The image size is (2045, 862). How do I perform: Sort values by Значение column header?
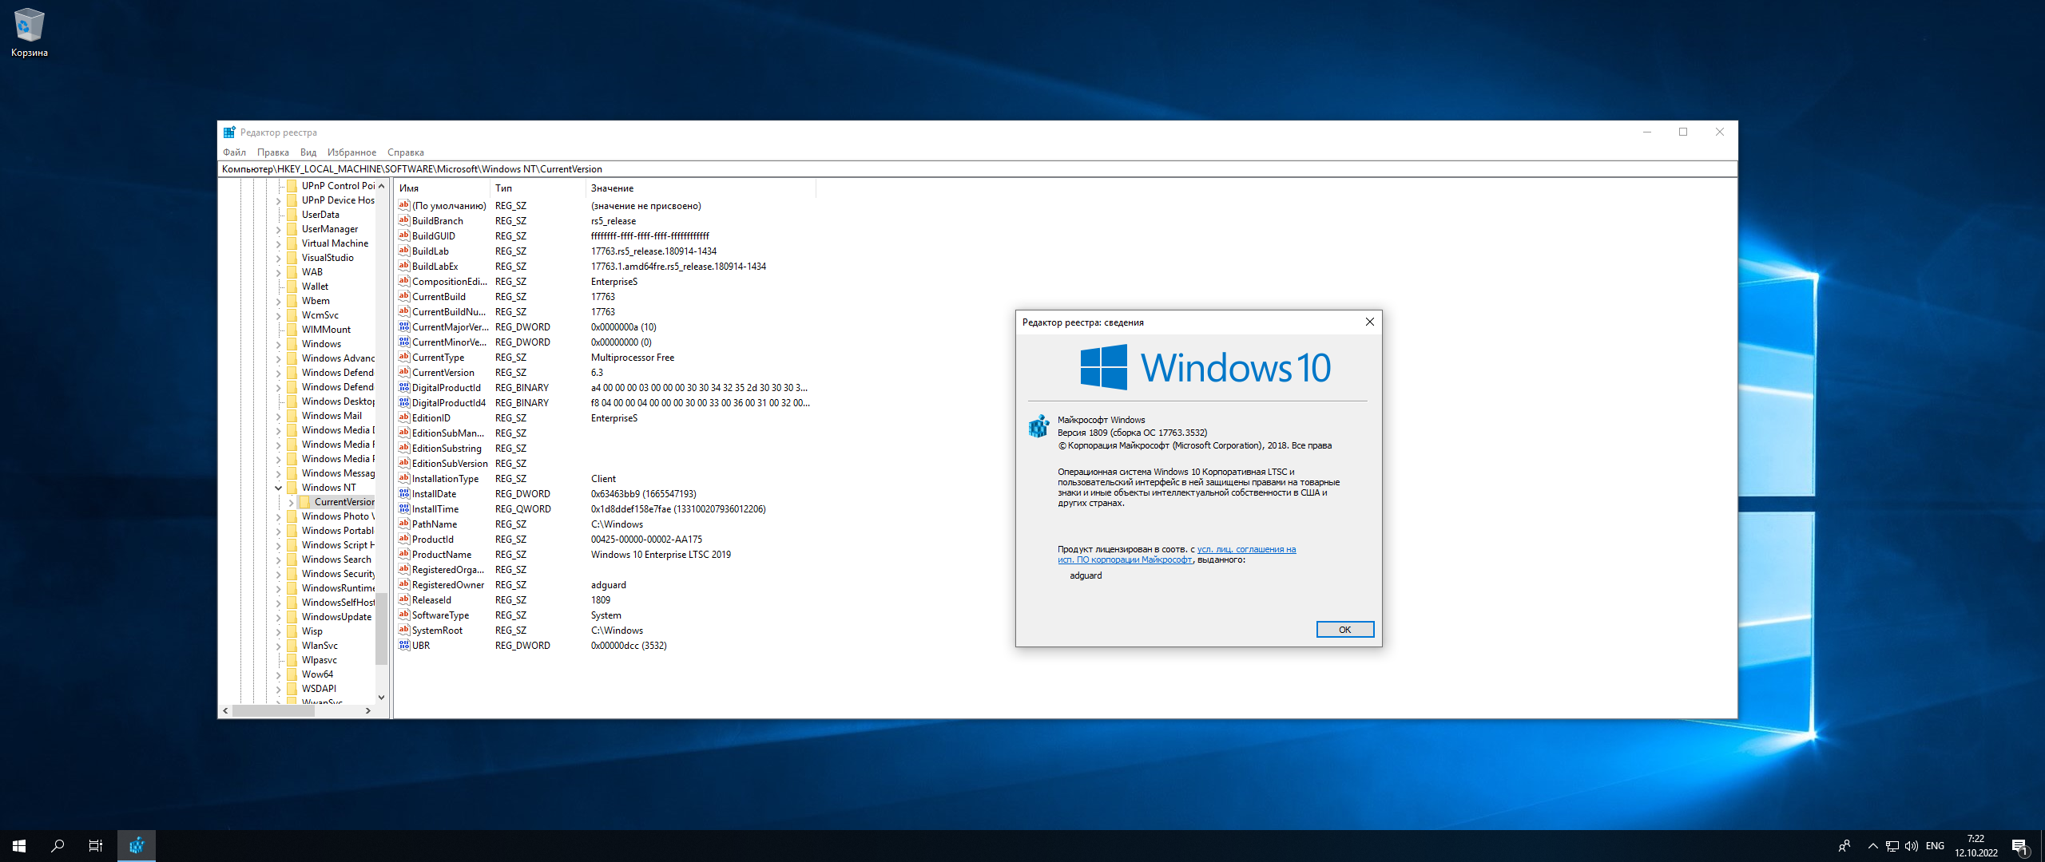tap(701, 188)
